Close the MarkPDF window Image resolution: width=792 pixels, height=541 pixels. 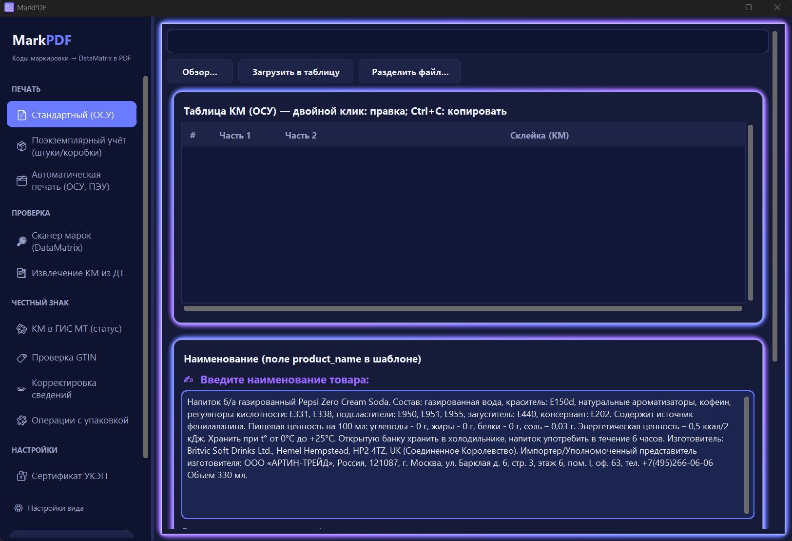[777, 7]
